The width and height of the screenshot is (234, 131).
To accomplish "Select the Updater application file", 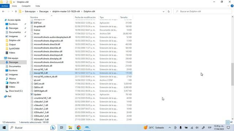I will tap(37, 95).
